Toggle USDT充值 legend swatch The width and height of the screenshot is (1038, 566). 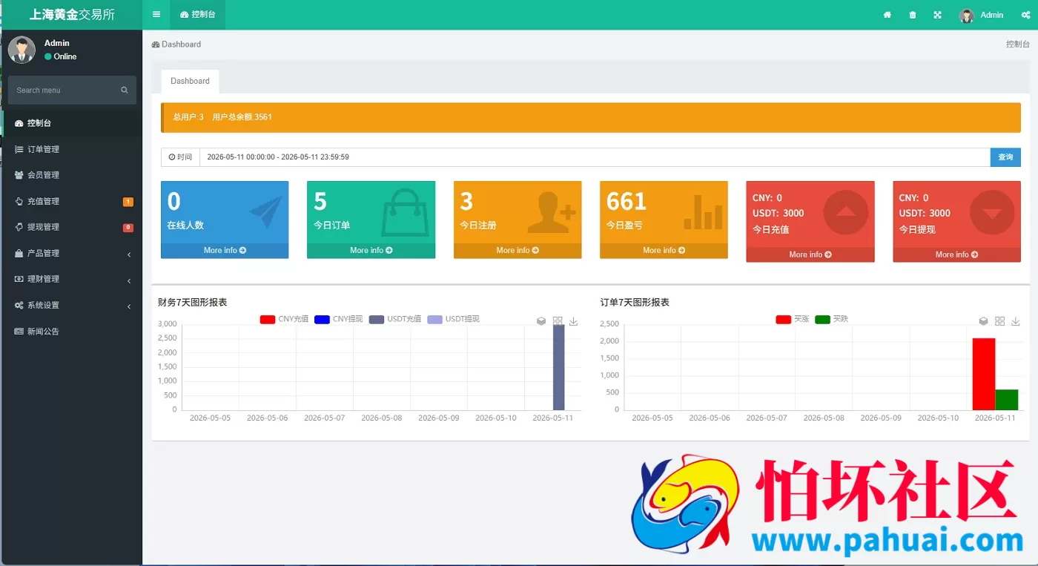[x=377, y=320]
